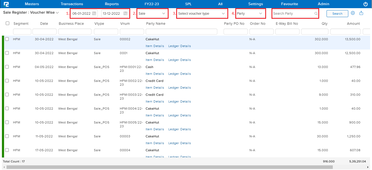Viewport: 372px width, 170px height.
Task: Open Item Details for voucher 0001
Action: (155, 60)
